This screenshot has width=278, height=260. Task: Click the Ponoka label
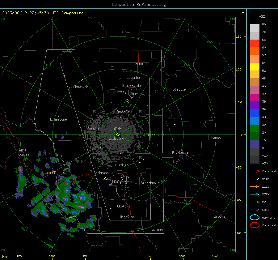point(141,64)
